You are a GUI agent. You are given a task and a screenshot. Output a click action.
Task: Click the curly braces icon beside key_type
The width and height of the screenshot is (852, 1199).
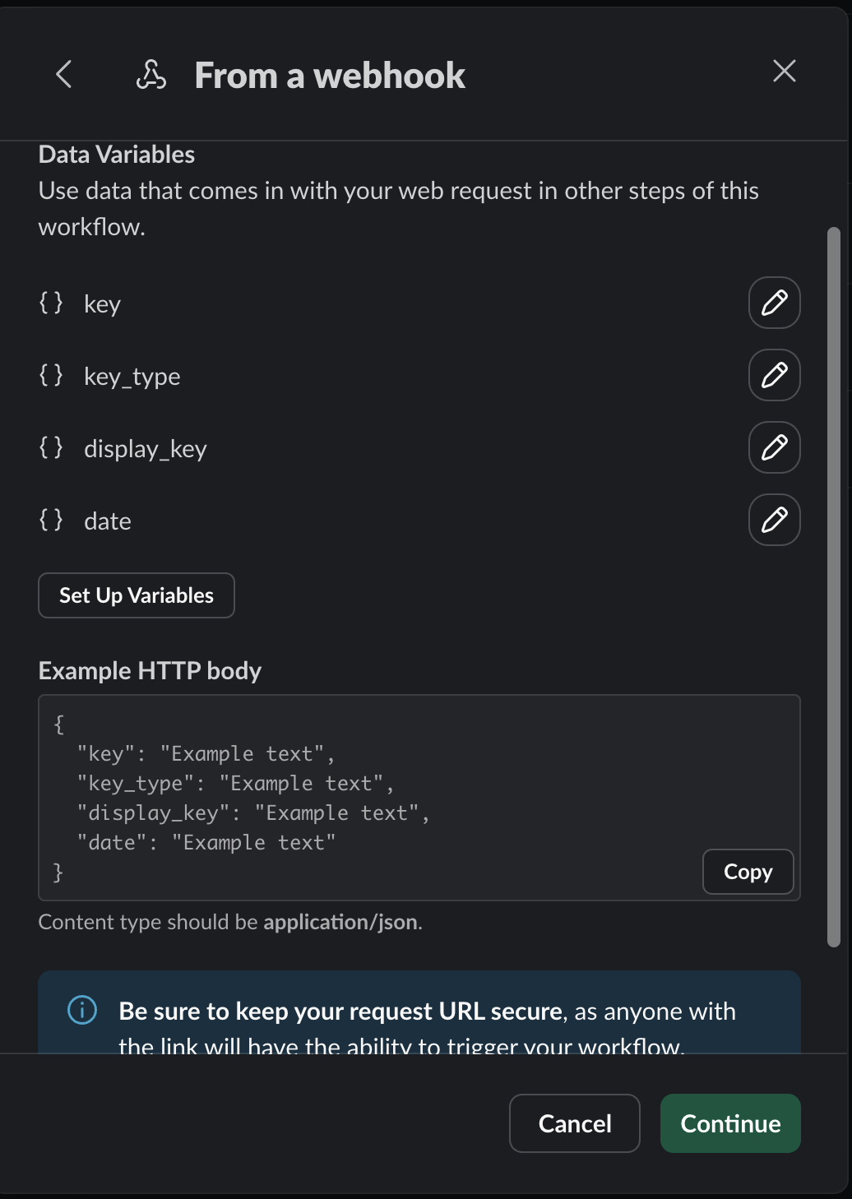click(x=51, y=375)
